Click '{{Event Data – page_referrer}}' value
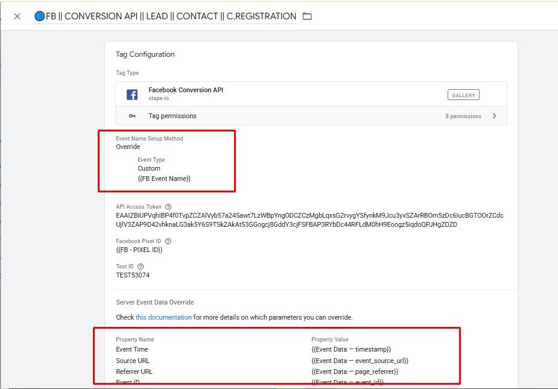The width and height of the screenshot is (558, 389). (355, 372)
